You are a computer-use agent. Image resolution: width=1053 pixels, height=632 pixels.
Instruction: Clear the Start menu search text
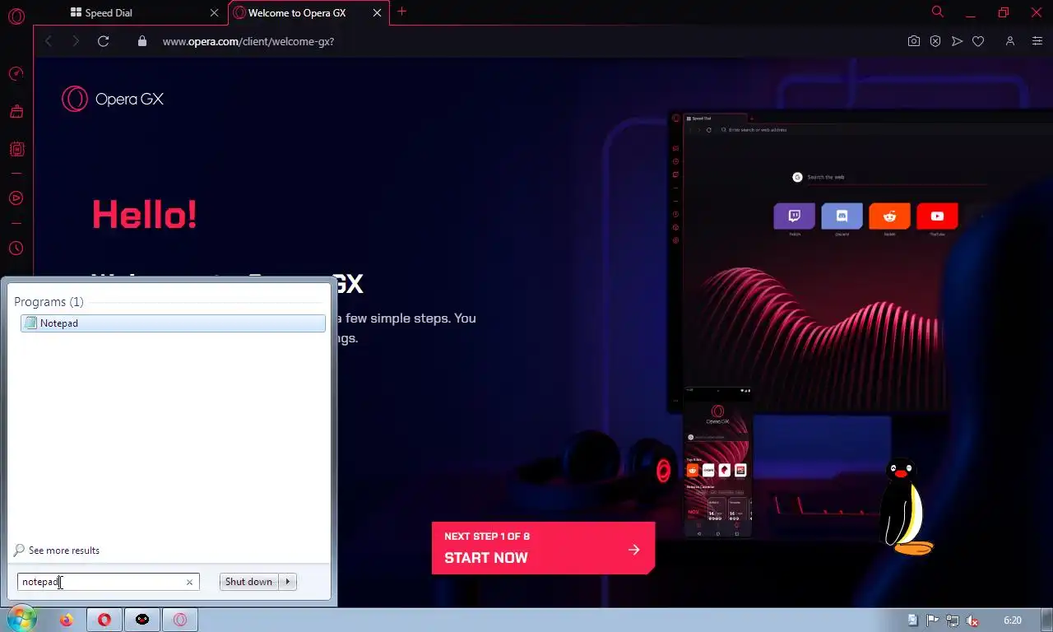(189, 582)
